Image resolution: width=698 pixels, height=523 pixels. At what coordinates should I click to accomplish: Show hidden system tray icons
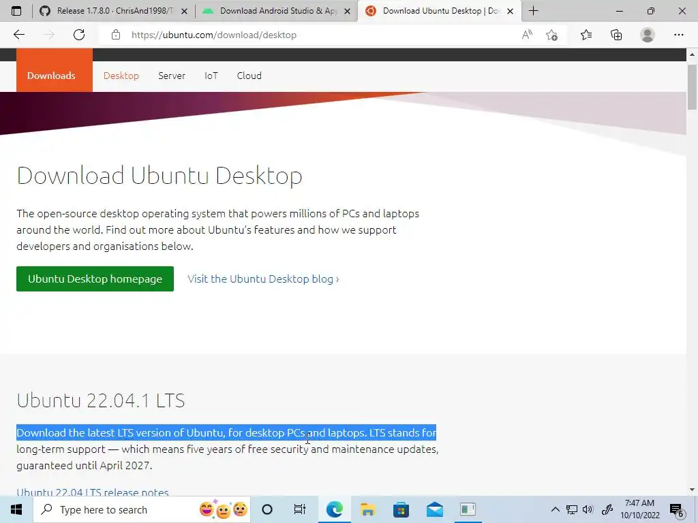coord(555,509)
